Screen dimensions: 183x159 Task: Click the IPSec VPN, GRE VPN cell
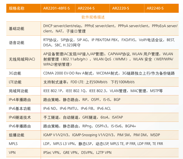(x=110, y=152)
